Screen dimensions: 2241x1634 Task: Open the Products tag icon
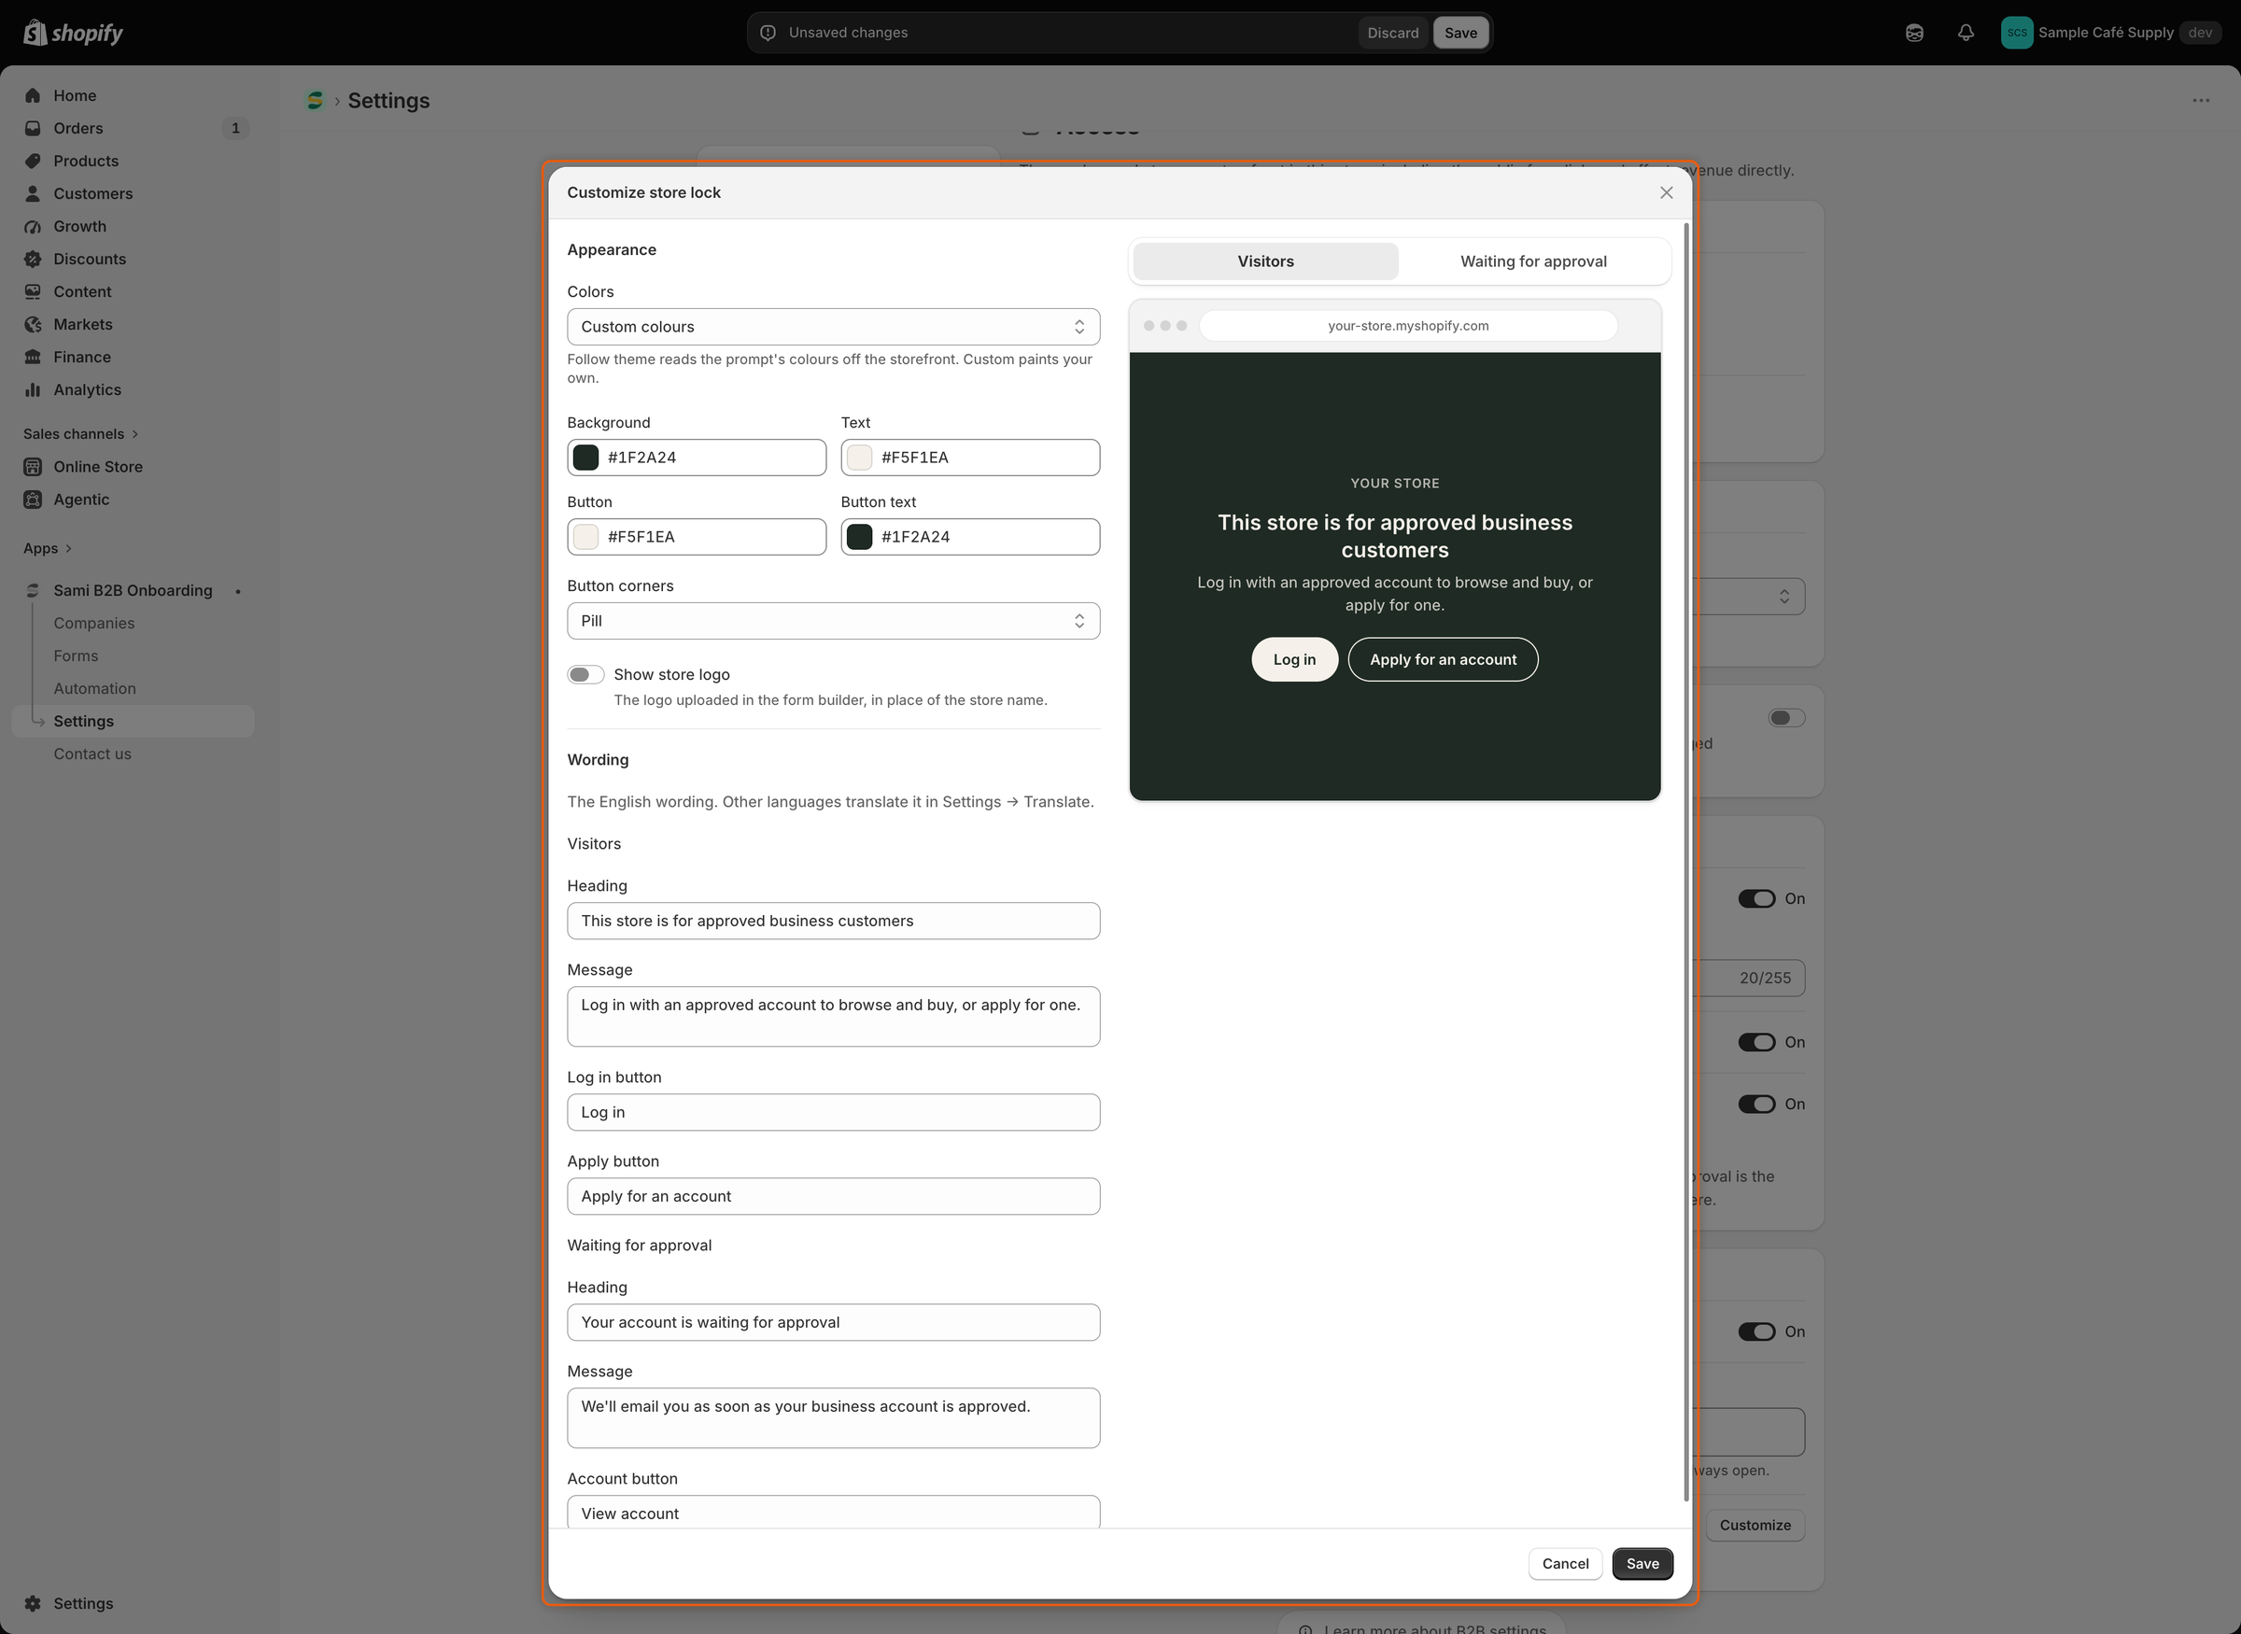[33, 161]
